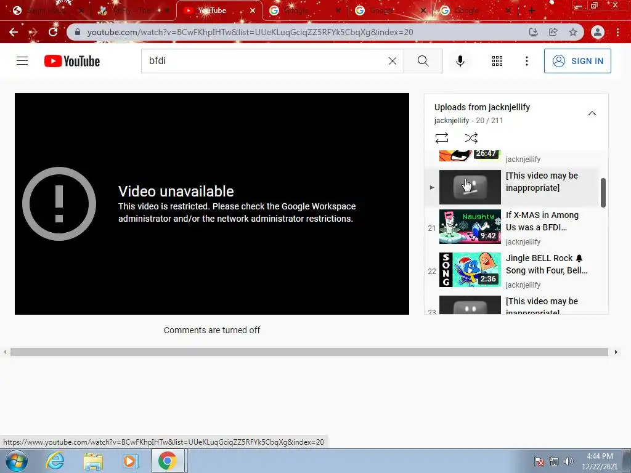This screenshot has height=473, width=631.
Task: Launch Internet Explorer from taskbar
Action: coord(55,461)
